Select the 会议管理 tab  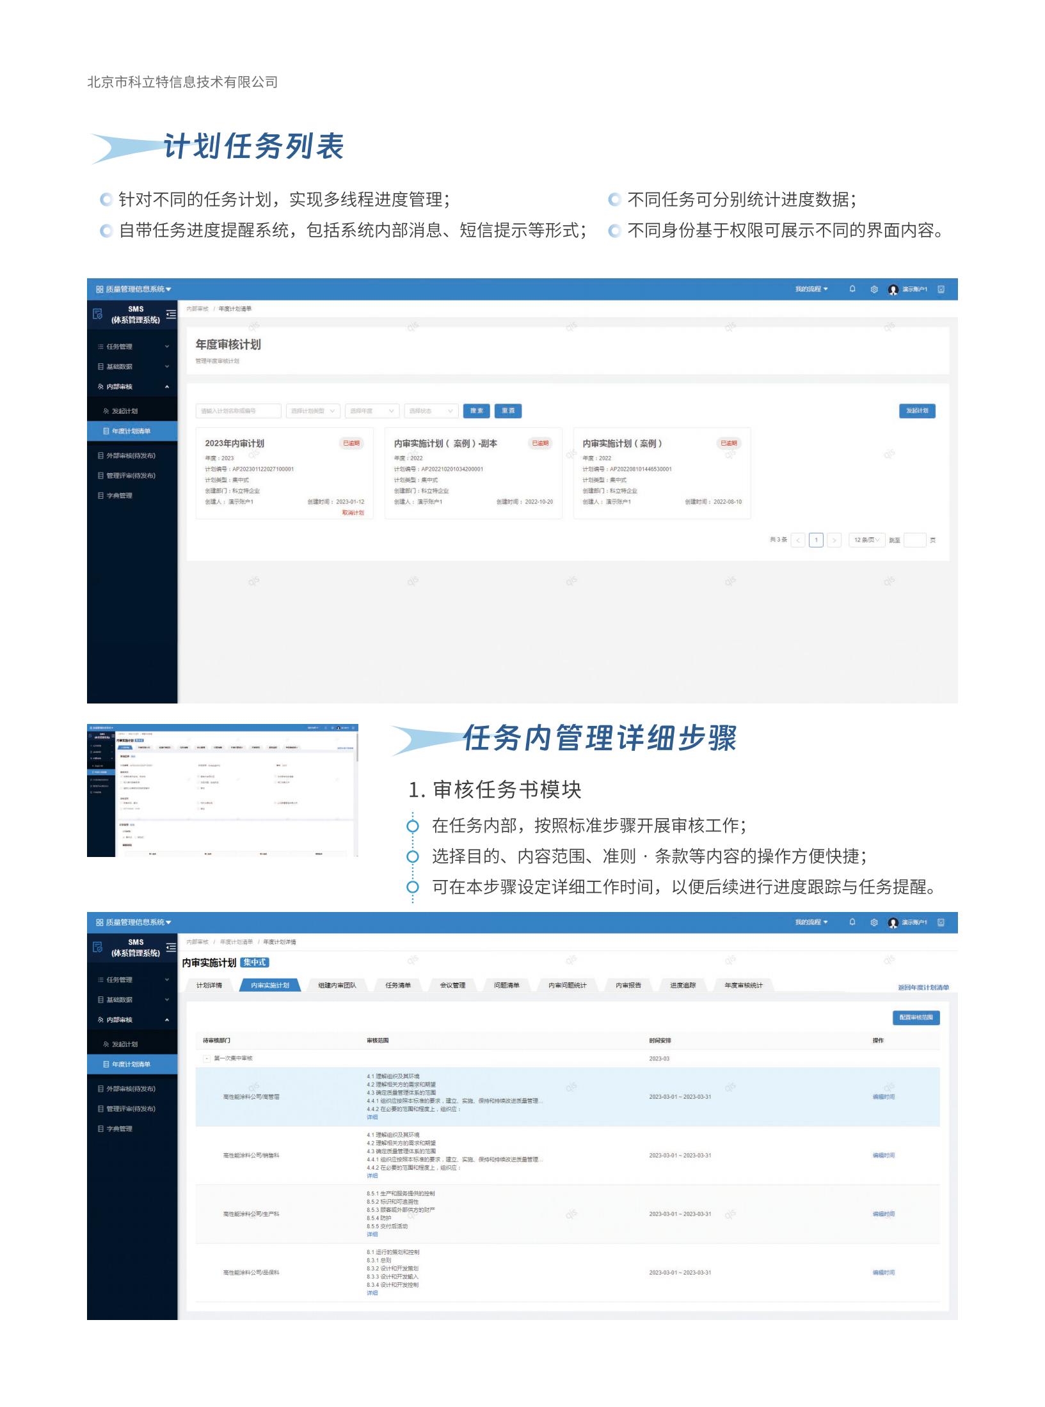point(452,986)
